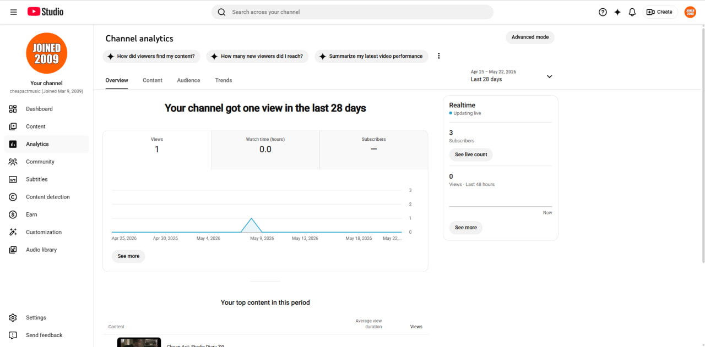Screen dimensions: 705x347
Task: Select the Overview tab
Action: click(117, 80)
